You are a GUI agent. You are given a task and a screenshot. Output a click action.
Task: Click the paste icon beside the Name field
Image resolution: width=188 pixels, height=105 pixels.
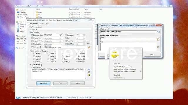158,40
